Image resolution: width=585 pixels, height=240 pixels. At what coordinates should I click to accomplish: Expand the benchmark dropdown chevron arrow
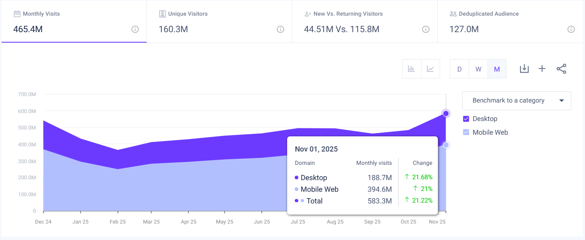click(562, 101)
